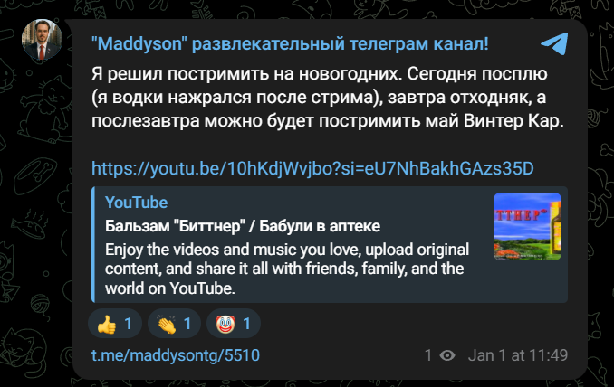This screenshot has width=614, height=387.
Task: Toggle the clown face reaction
Action: (x=234, y=324)
